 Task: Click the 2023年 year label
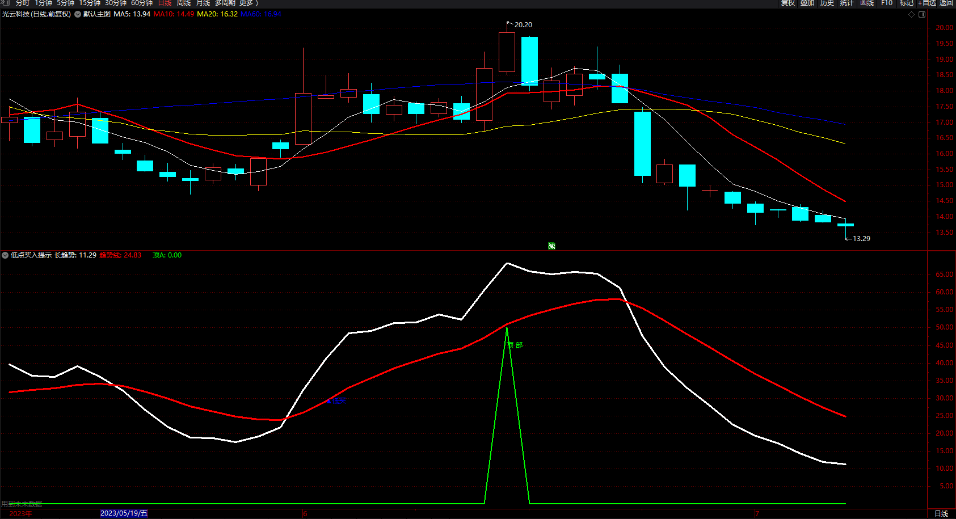pyautogui.click(x=20, y=513)
